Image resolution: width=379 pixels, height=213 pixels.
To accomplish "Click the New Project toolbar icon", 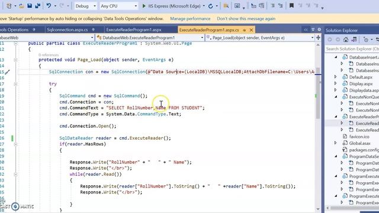I will pyautogui.click(x=9, y=6).
